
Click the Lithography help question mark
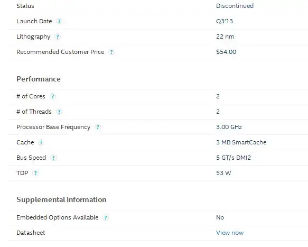[58, 36]
